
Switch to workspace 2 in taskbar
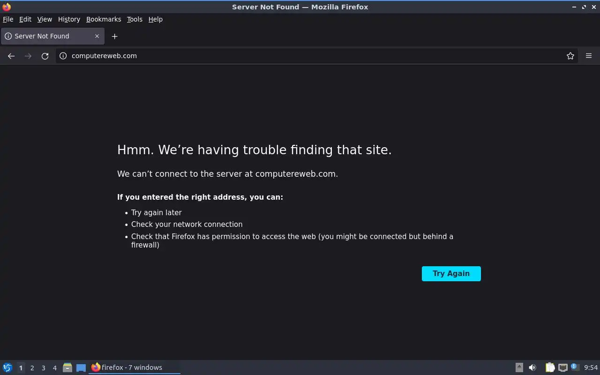tap(32, 368)
